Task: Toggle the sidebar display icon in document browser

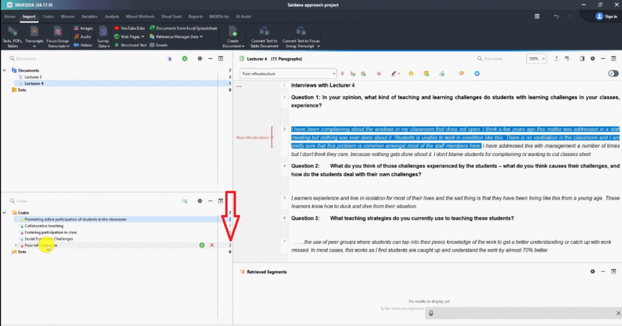Action: pos(581,59)
